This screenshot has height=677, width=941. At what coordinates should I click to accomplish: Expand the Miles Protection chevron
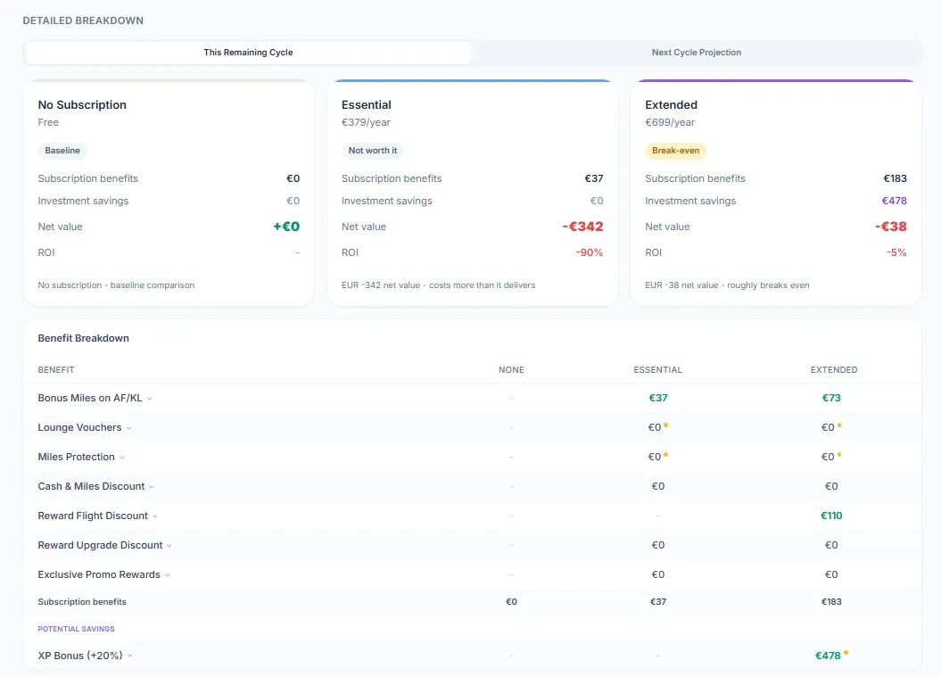click(x=122, y=458)
